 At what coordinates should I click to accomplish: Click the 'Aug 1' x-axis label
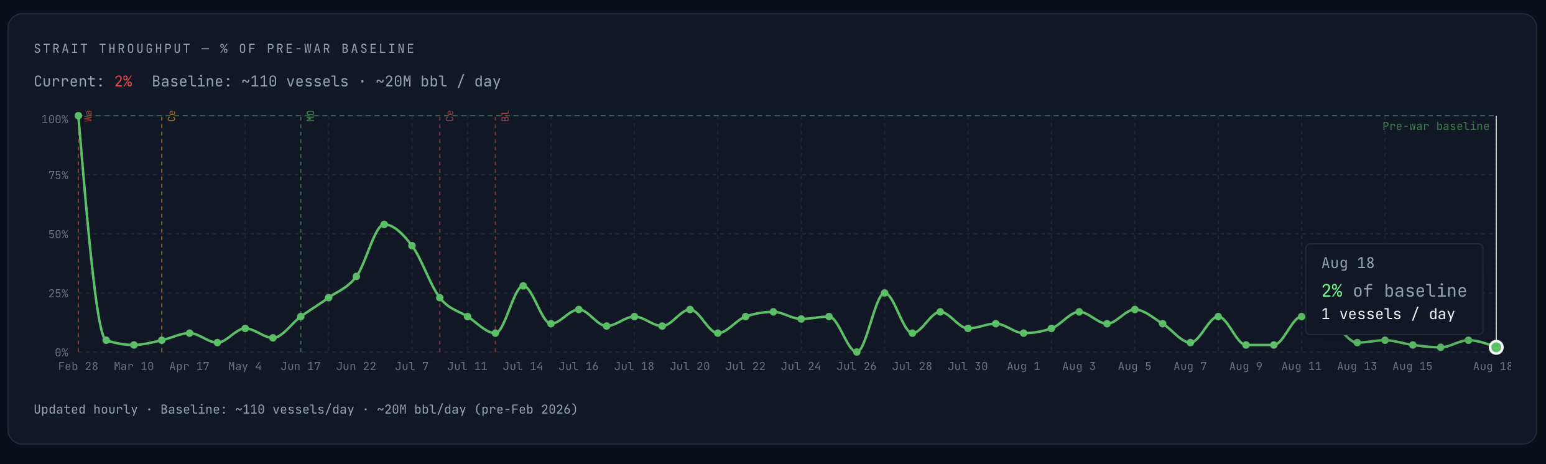click(1024, 366)
